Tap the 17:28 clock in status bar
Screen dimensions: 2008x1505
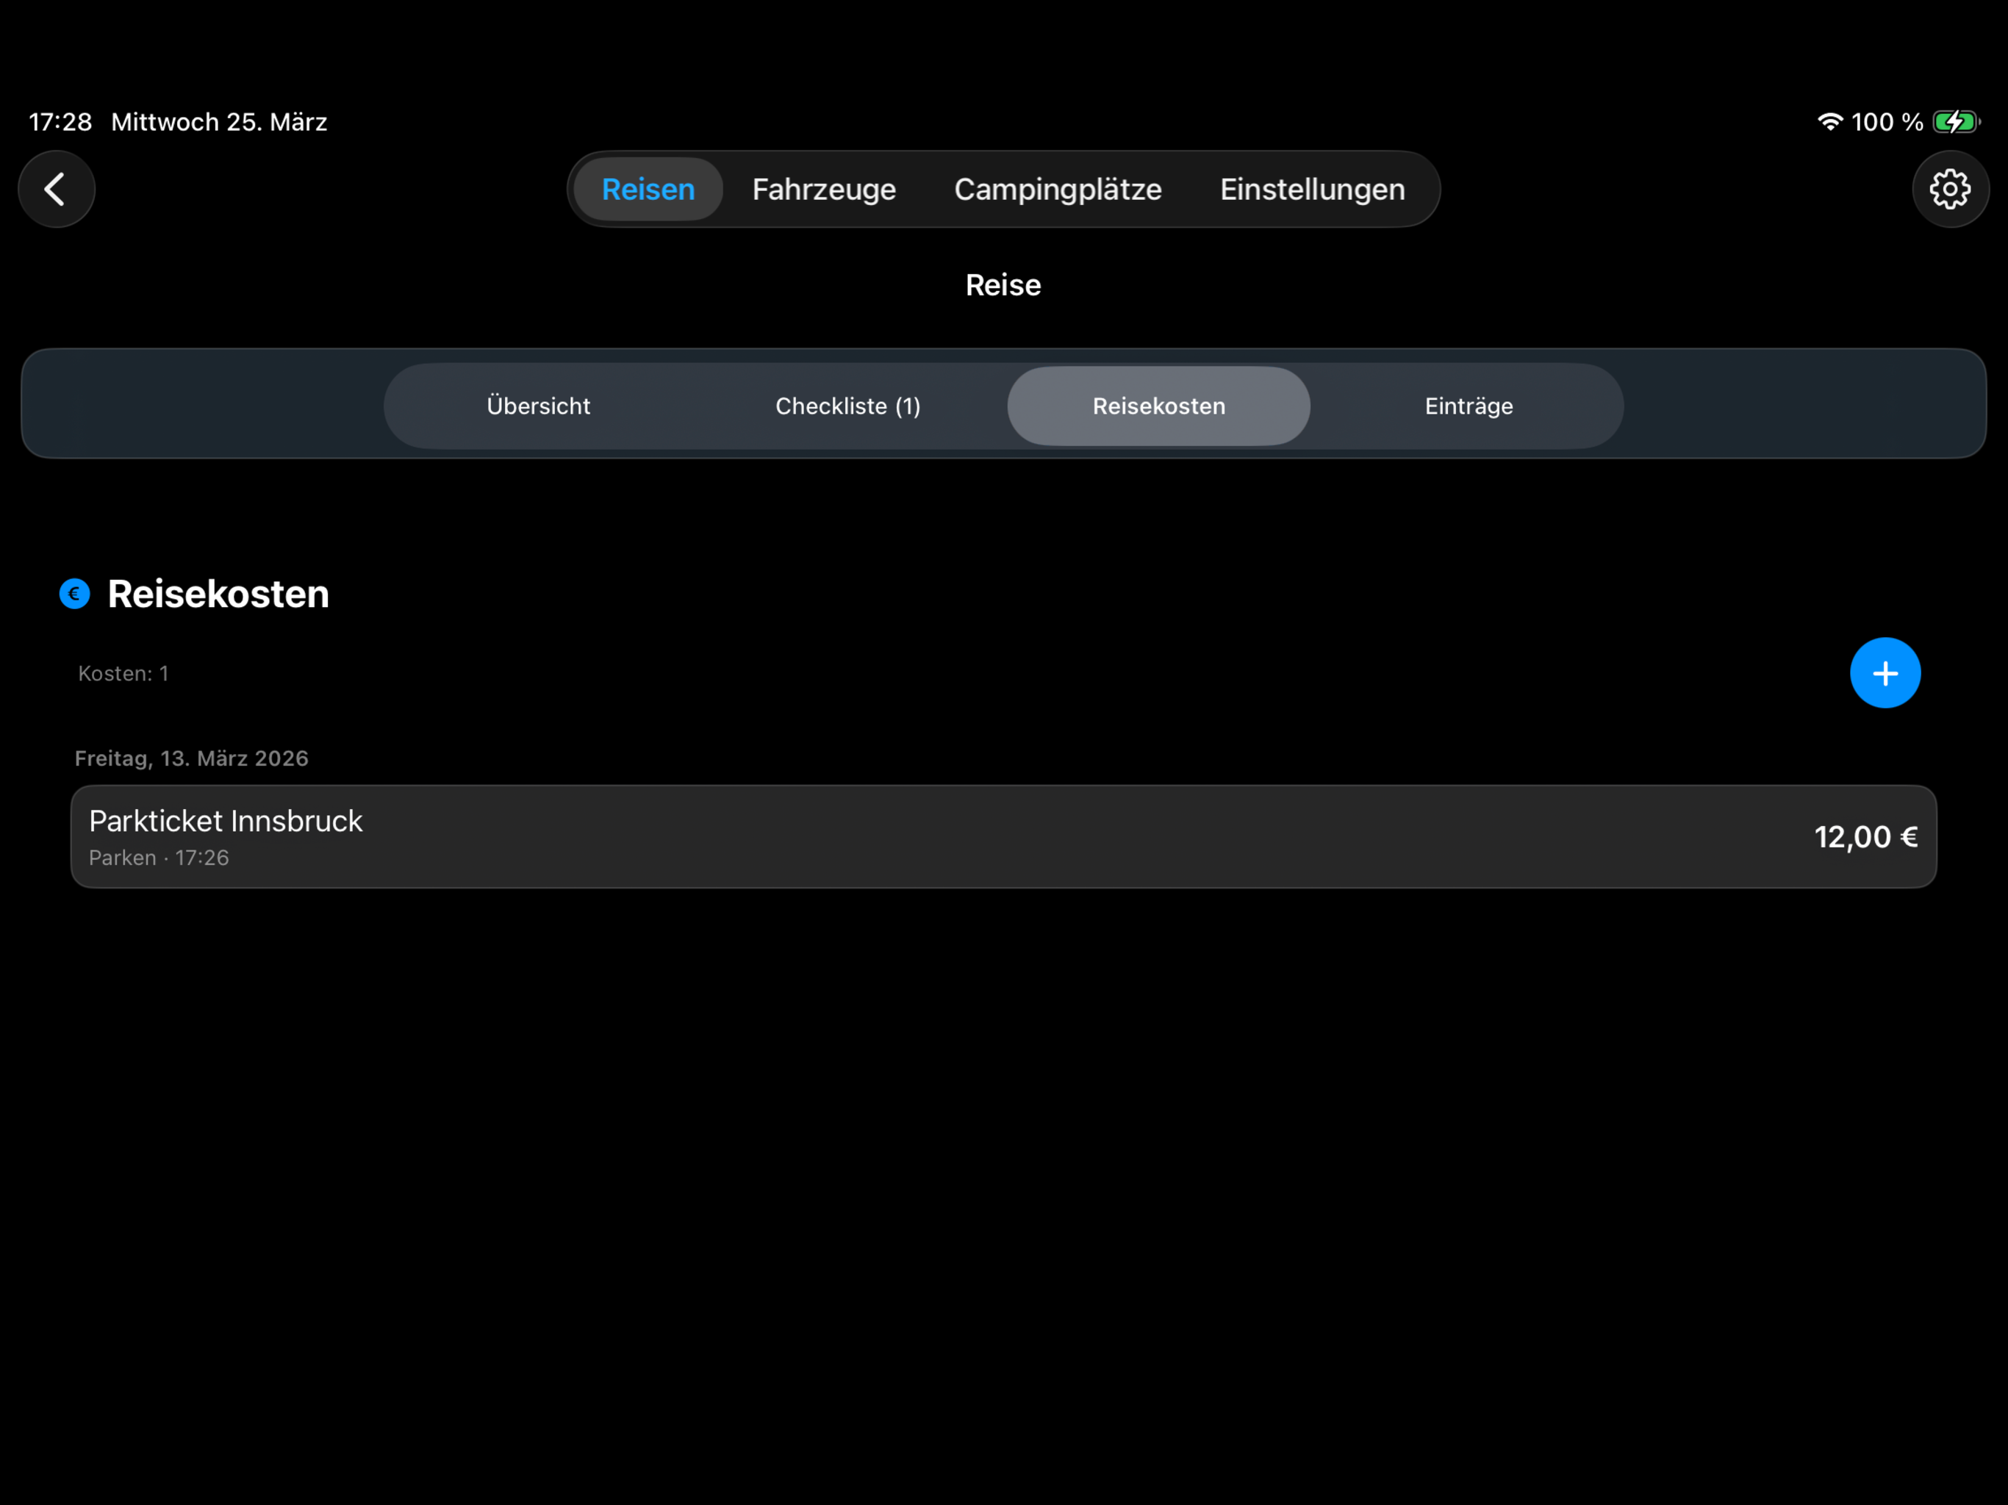click(60, 122)
